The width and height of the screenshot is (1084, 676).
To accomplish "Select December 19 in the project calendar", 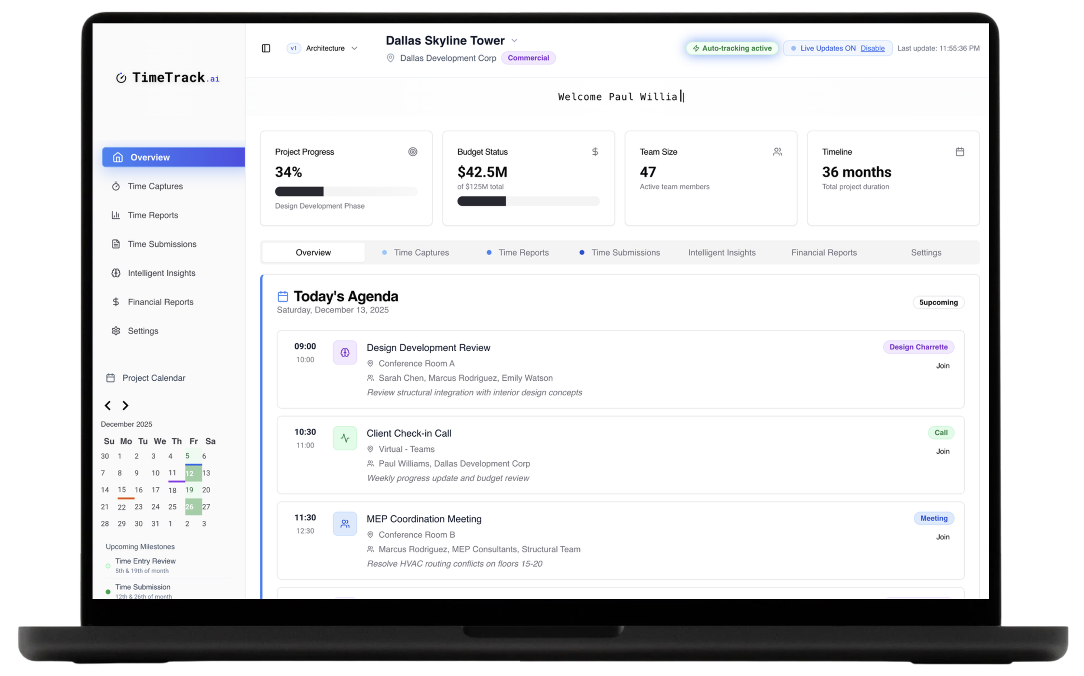I will [189, 490].
